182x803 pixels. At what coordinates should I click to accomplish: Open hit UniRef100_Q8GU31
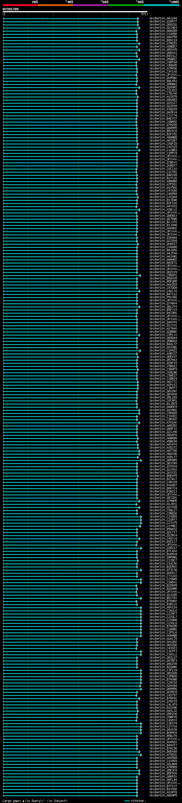point(163,24)
